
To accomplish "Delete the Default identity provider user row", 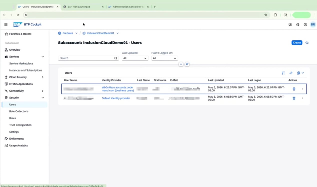I will (294, 98).
